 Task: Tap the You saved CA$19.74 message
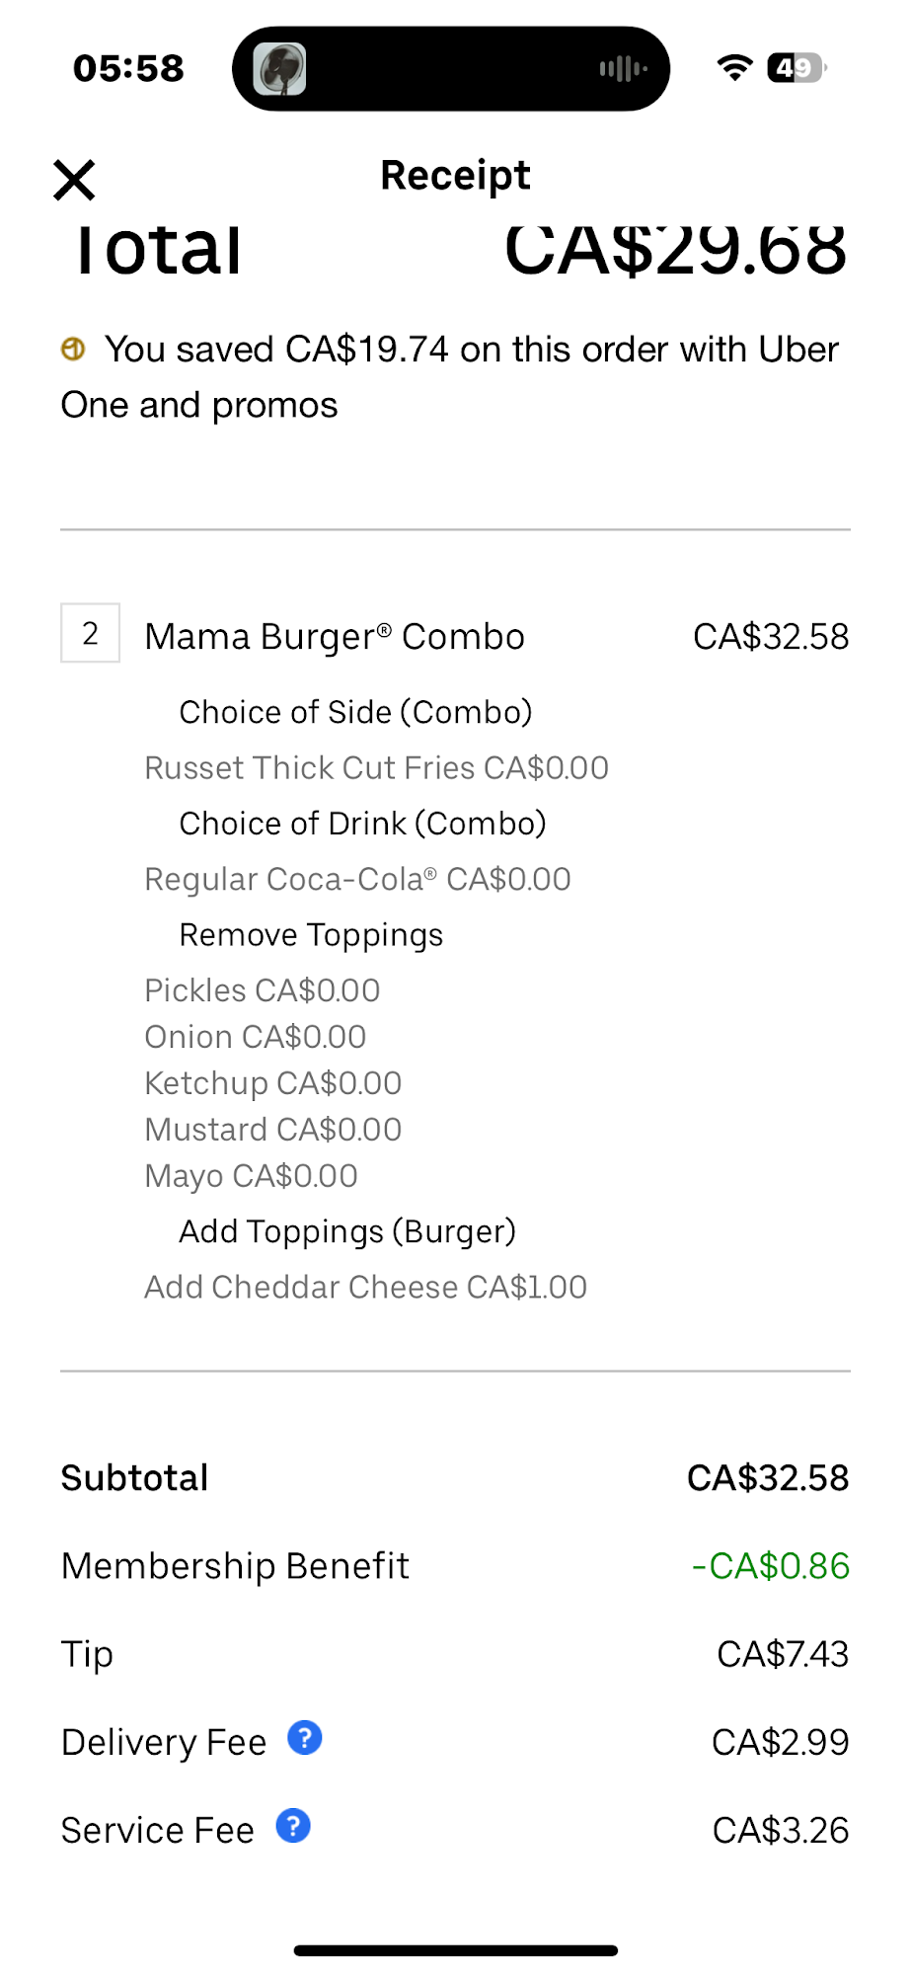pos(450,377)
